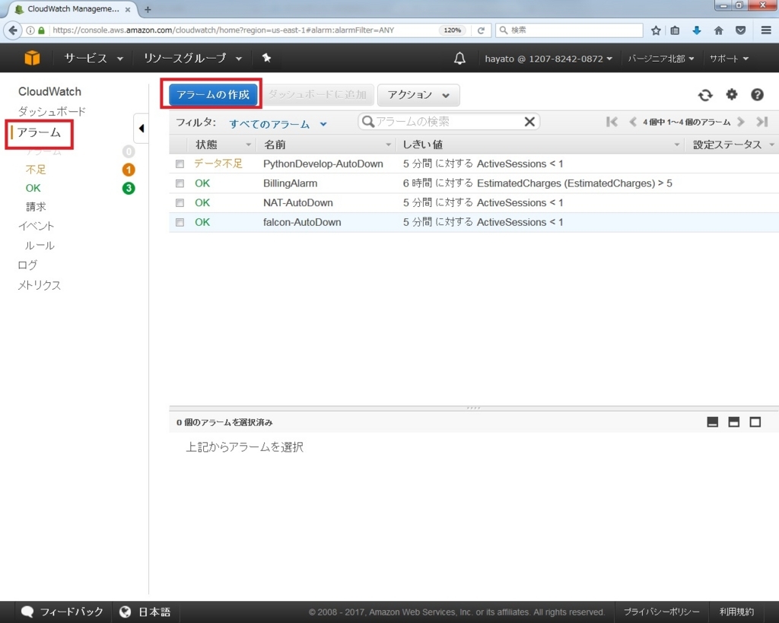Clear the alarm search with X icon
Screen dimensions: 779x623
[x=529, y=122]
